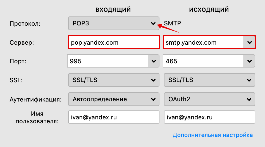Click the Протокол: row label
The height and width of the screenshot is (147, 265).
[25, 24]
